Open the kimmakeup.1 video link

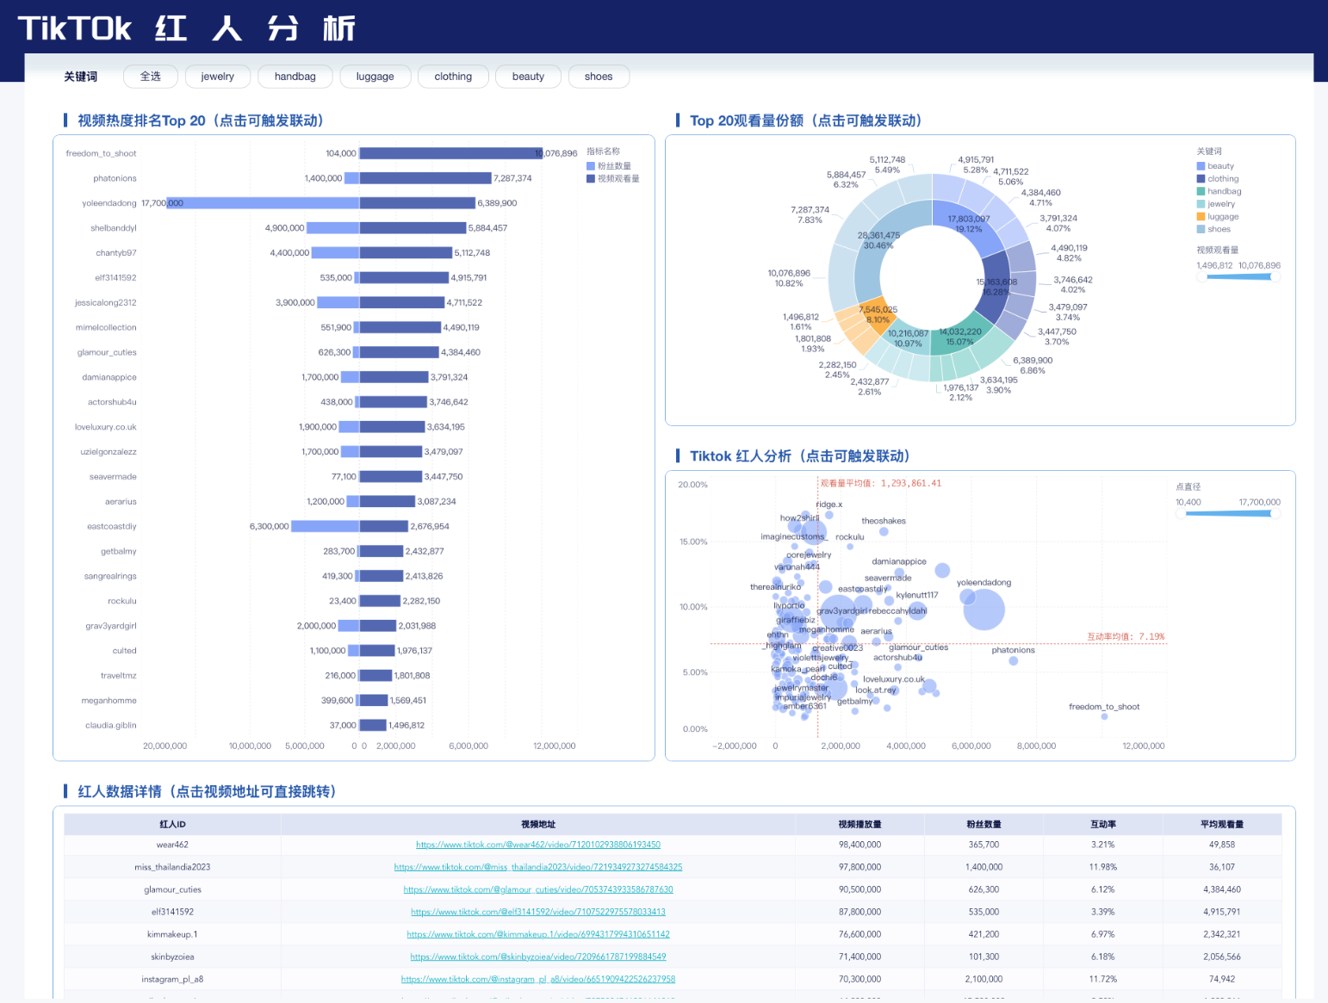(537, 934)
